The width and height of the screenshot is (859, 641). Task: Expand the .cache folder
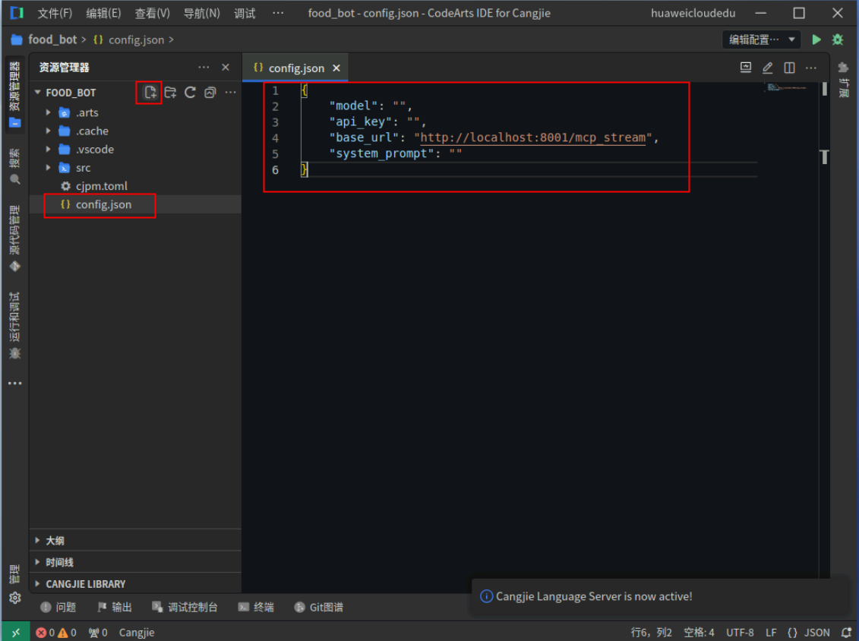(48, 131)
